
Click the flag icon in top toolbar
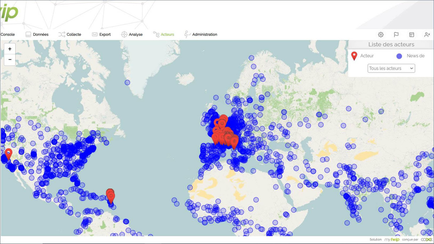tap(396, 35)
